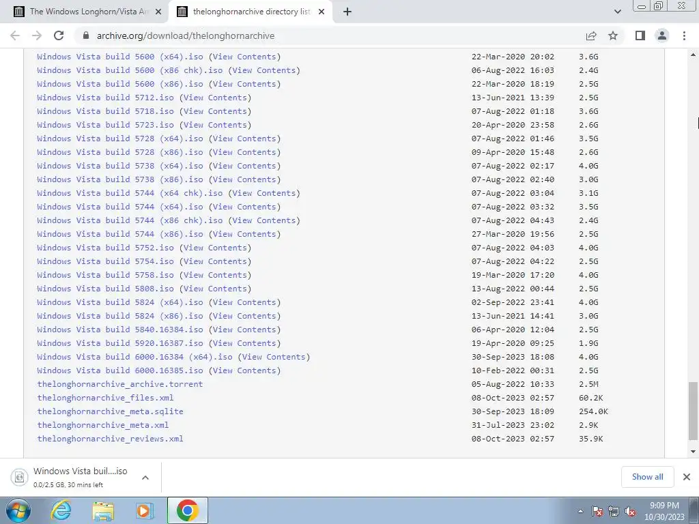This screenshot has width=699, height=524.
Task: Reload the archive.org page
Action: 59,35
